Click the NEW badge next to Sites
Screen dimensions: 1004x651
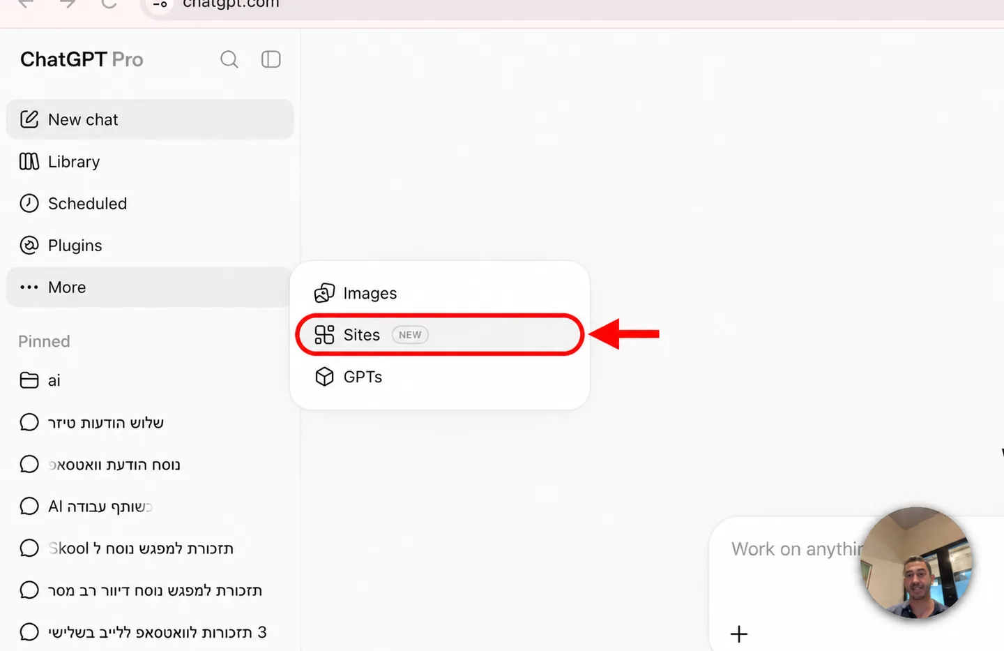click(x=410, y=335)
